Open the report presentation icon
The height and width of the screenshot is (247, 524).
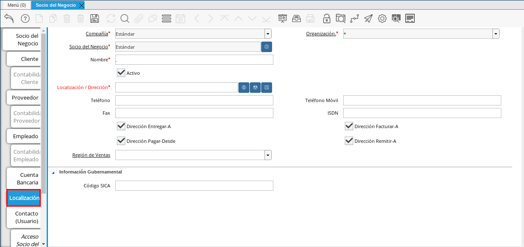pyautogui.click(x=283, y=18)
